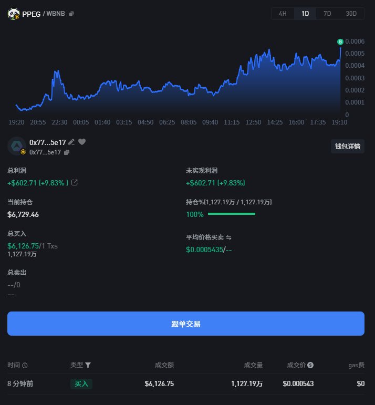
Task: Click the unrealized profit +$602.71 (+9.83%)
Action: pos(215,183)
